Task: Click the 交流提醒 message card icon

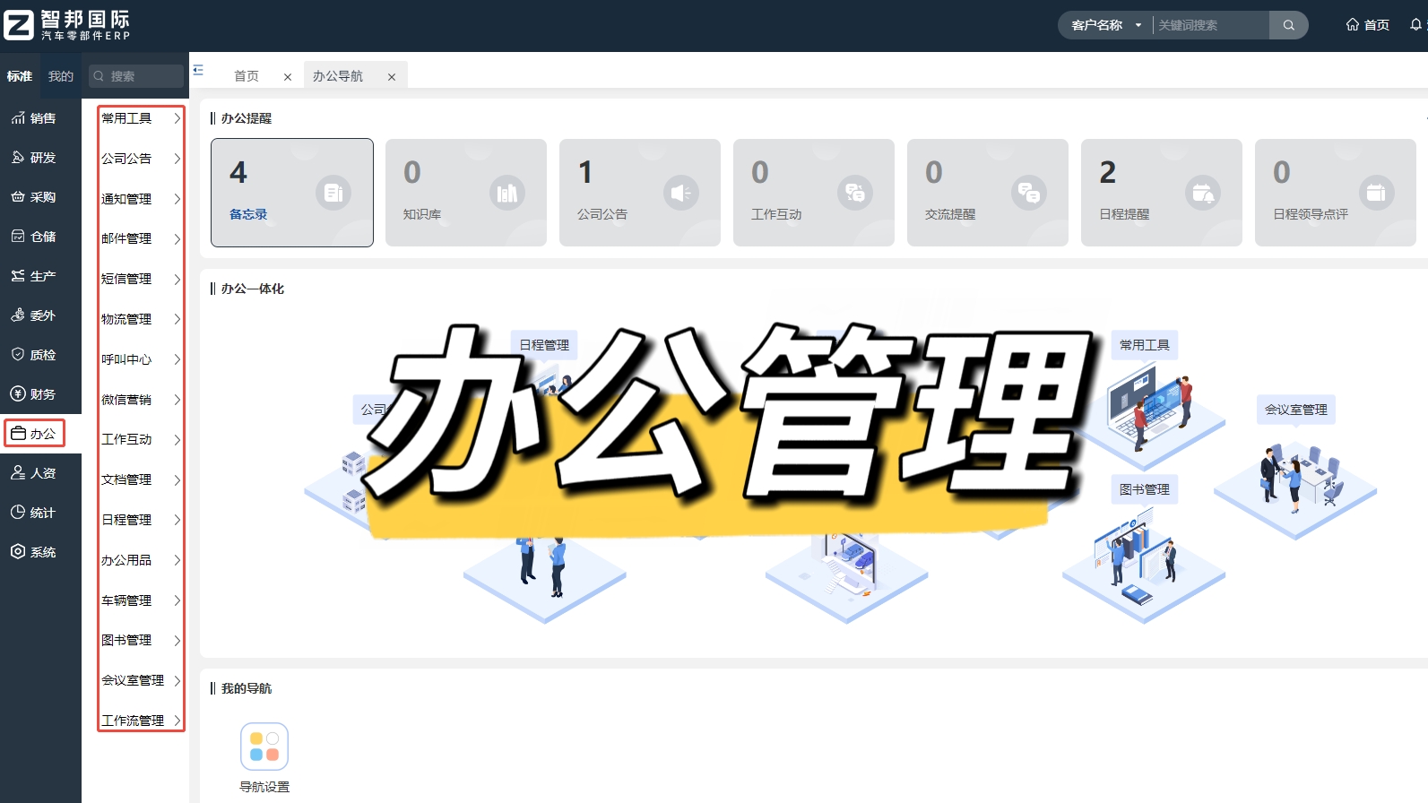Action: [1029, 193]
